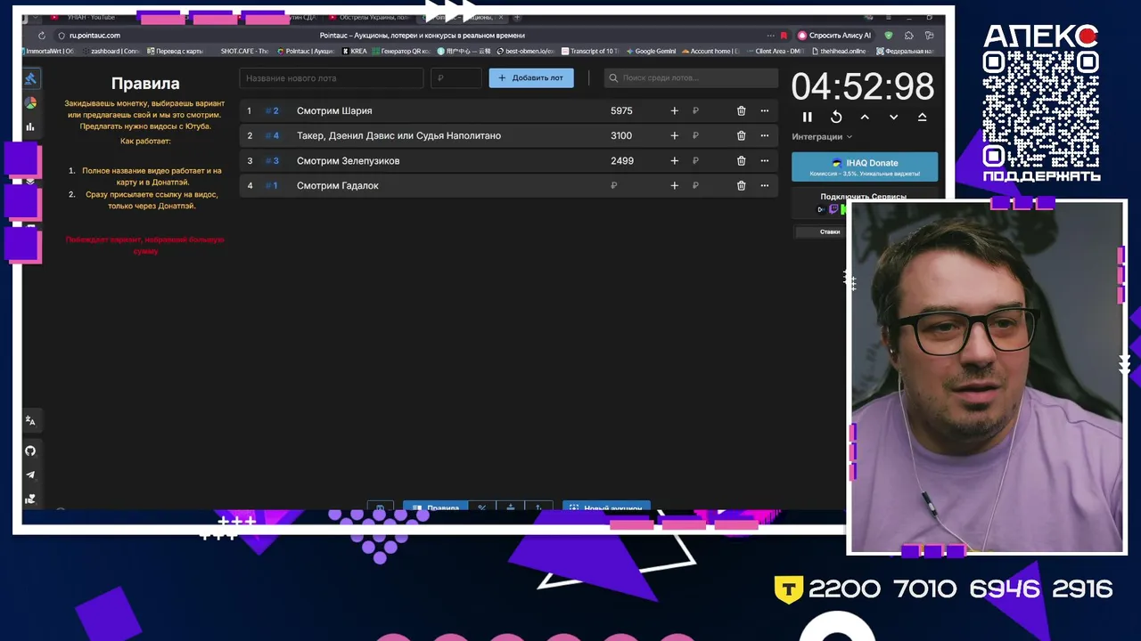Open the statistics bar chart sidebar icon
This screenshot has height=641, width=1141.
pos(30,127)
